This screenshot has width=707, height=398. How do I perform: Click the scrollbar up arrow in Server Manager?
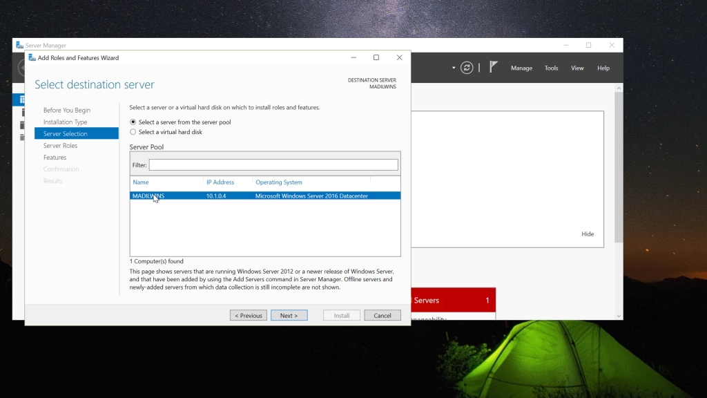619,88
